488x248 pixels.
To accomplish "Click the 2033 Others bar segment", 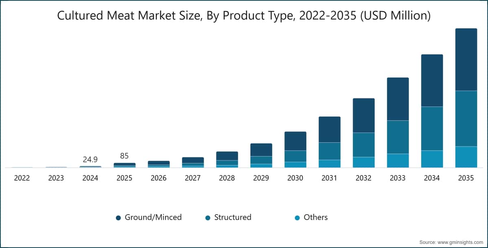I will pos(398,161).
